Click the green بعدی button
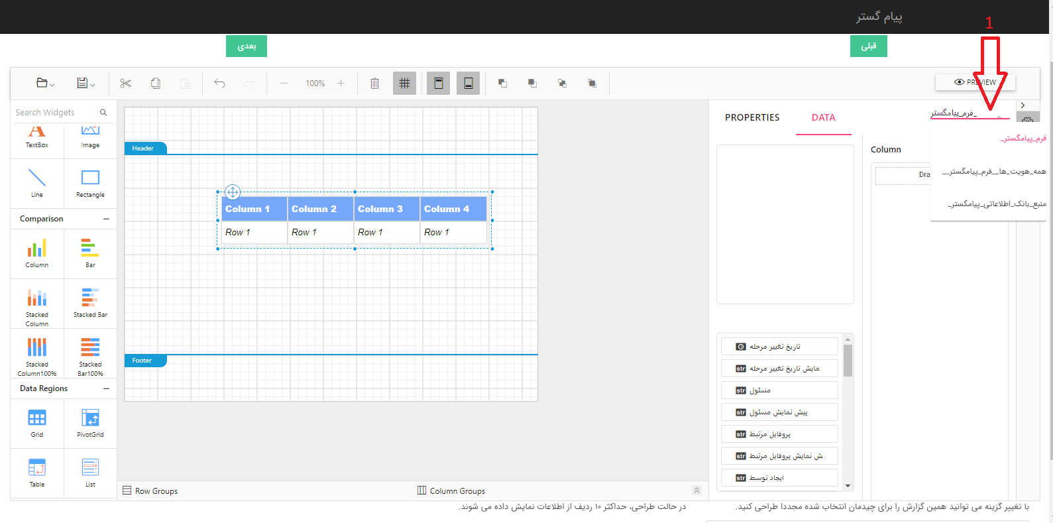 coord(247,46)
